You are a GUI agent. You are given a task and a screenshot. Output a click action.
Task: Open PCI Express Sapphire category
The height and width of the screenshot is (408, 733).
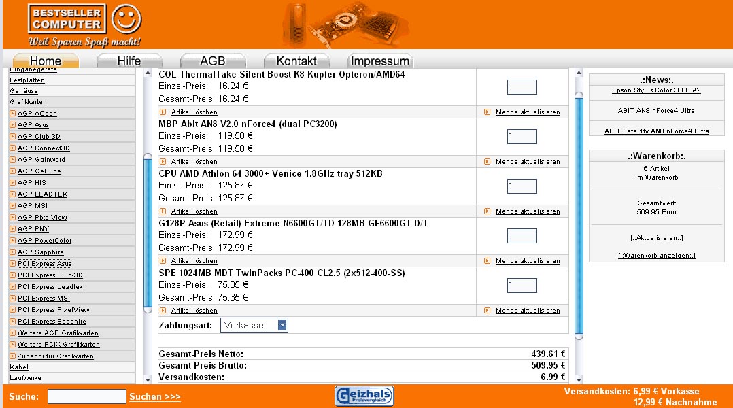point(52,322)
